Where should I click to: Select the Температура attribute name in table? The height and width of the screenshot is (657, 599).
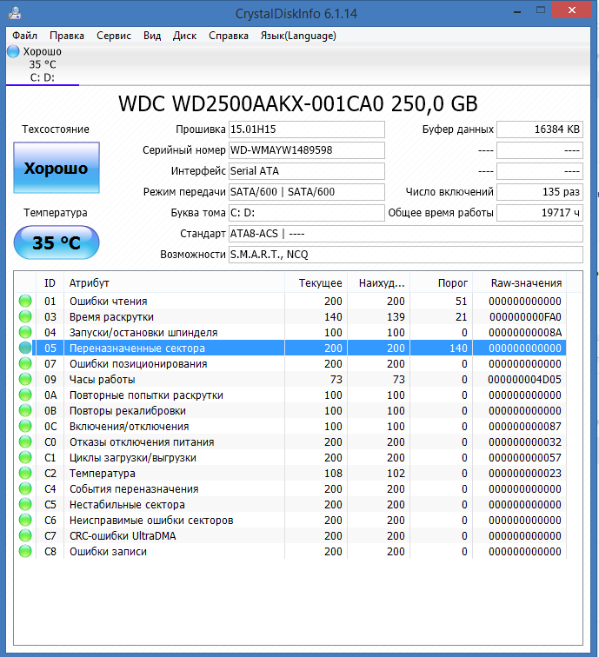point(103,474)
